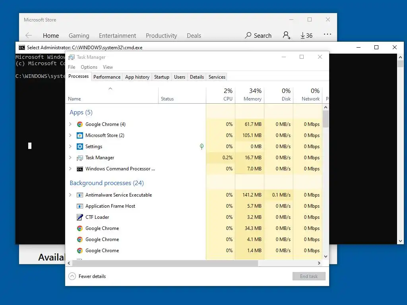Go to Deals in Microsoft Store
The image size is (407, 305).
pos(194,35)
